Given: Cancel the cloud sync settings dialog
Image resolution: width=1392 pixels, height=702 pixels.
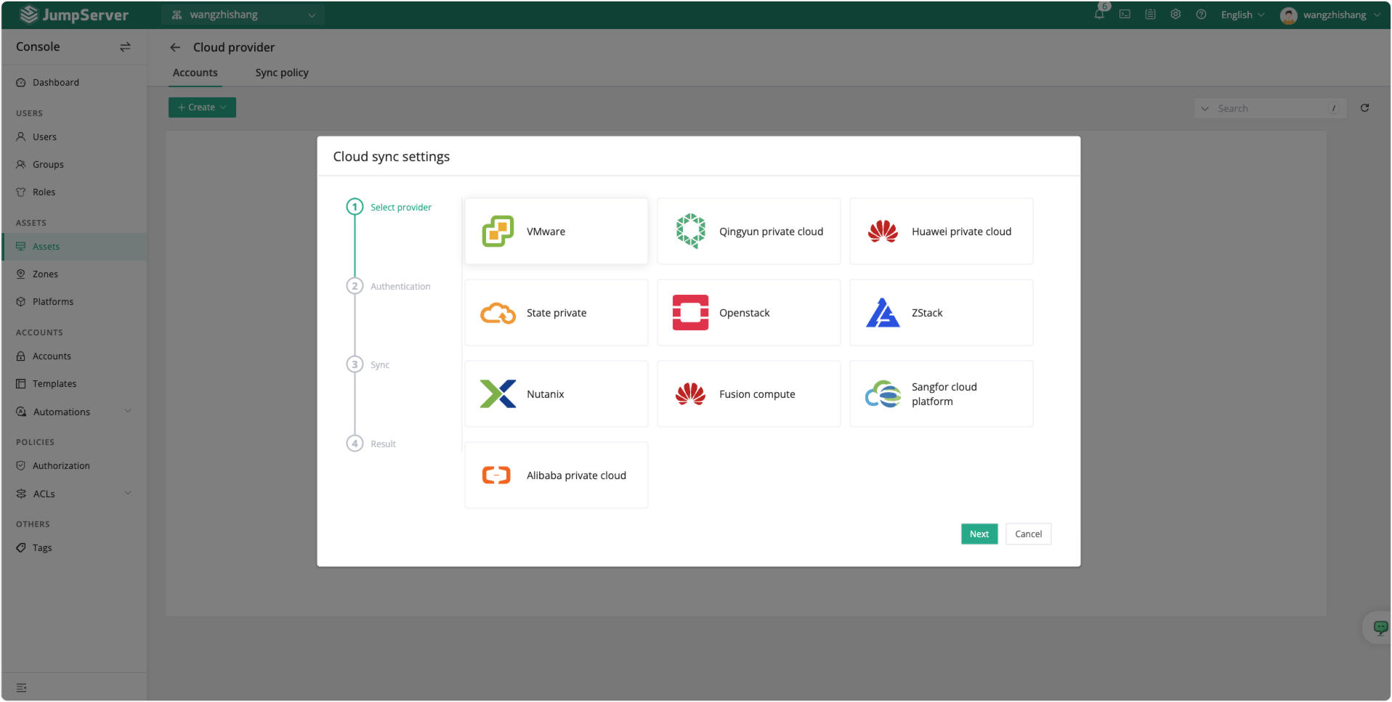Looking at the screenshot, I should point(1028,534).
